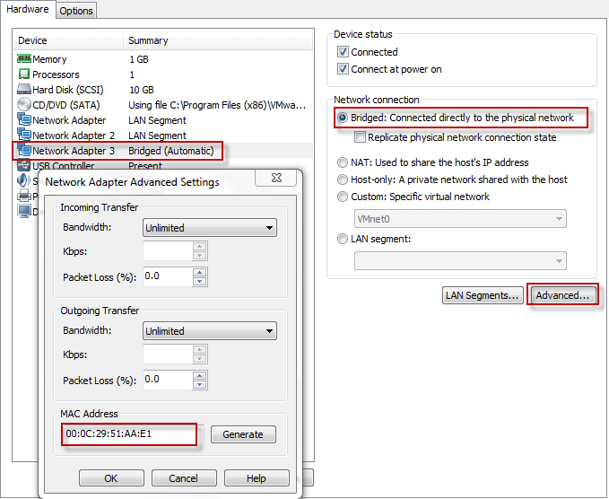Select the first Network Adapter icon
609x499 pixels.
[24, 120]
